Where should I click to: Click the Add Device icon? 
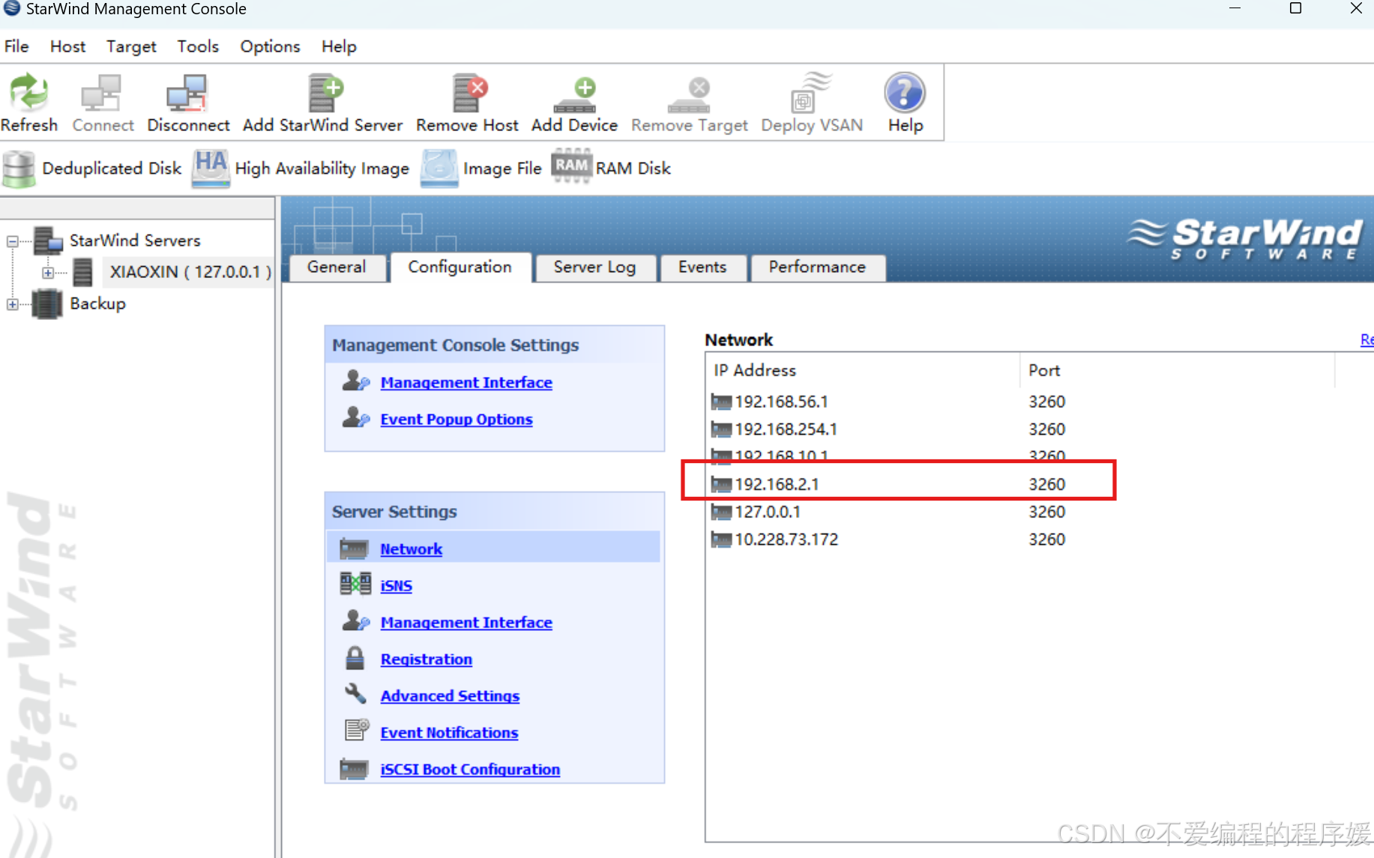coord(575,94)
